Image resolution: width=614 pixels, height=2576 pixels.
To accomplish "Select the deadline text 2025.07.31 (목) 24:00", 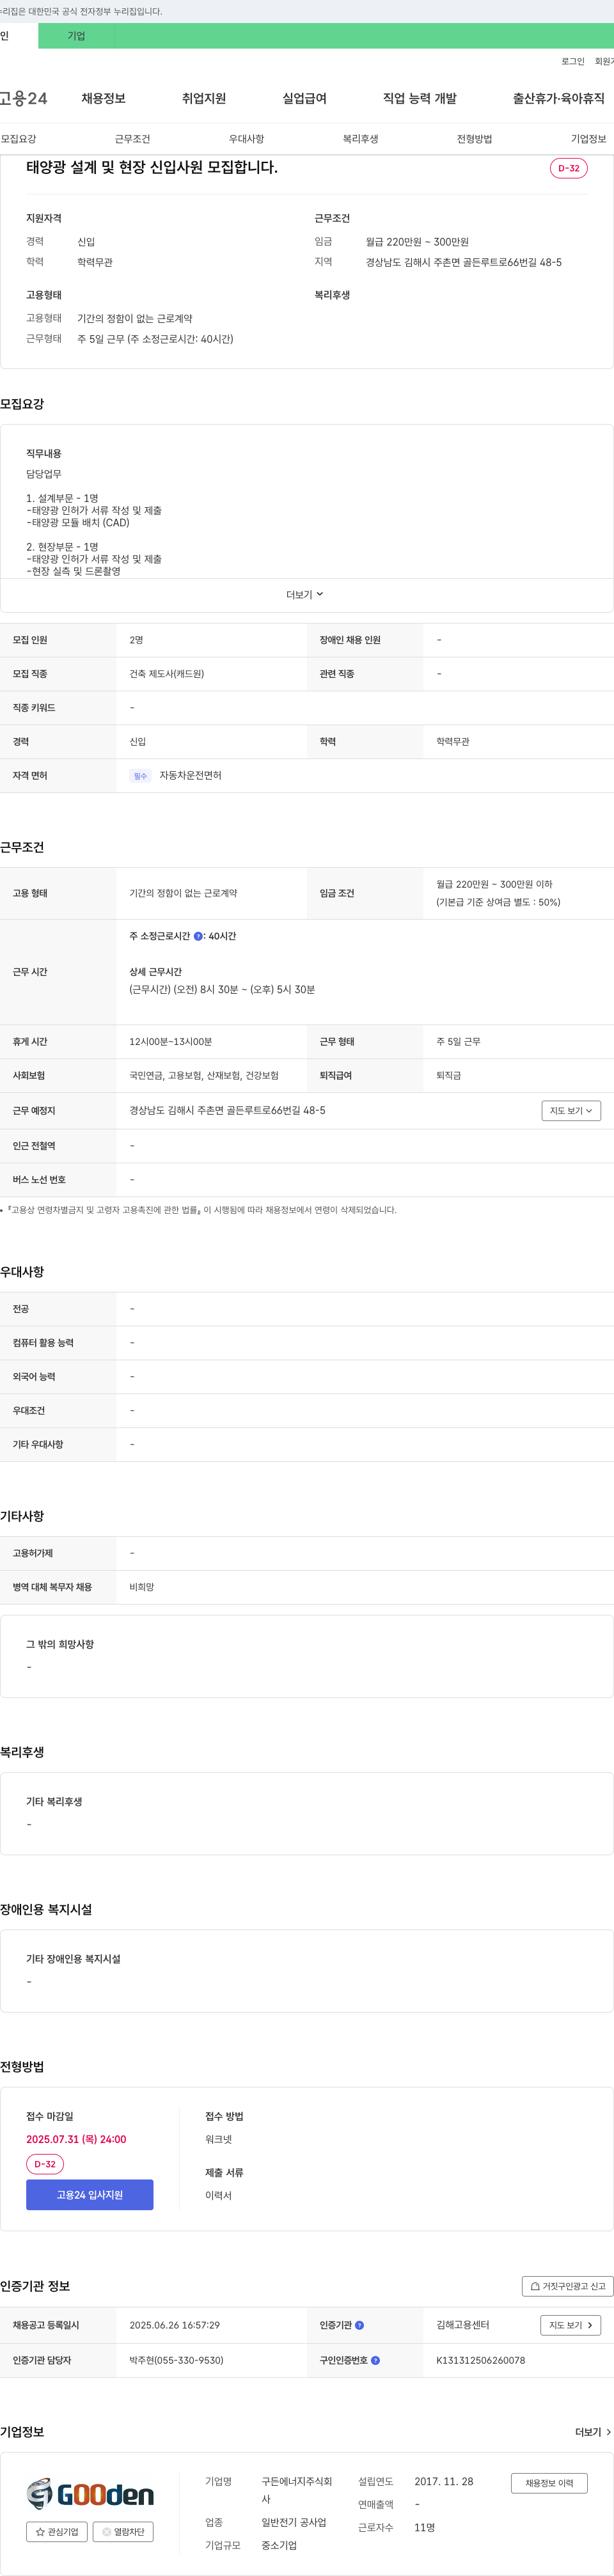I will click(76, 2139).
